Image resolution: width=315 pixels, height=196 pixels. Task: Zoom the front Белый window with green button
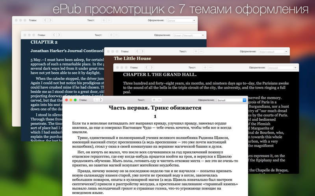point(75,100)
